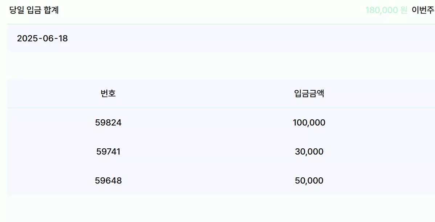The height and width of the screenshot is (222, 435).
Task: Click gap between 59741 and 30,000
Action: 207,152
